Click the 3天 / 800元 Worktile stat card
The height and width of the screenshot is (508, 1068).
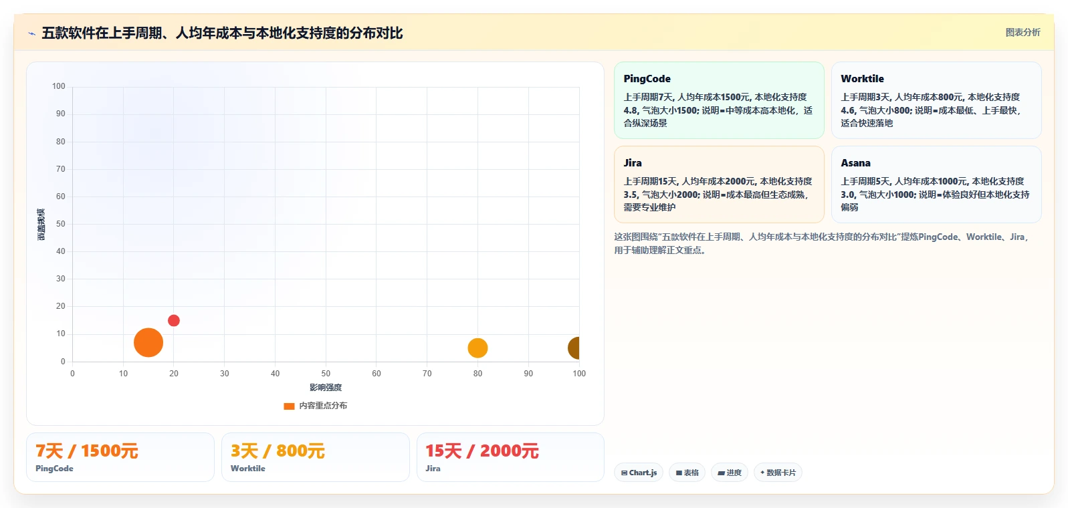(316, 457)
